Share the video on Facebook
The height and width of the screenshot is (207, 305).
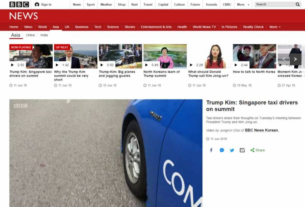click(x=211, y=150)
